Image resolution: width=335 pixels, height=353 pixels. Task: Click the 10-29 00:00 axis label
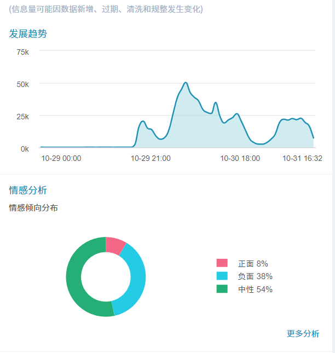(x=61, y=158)
